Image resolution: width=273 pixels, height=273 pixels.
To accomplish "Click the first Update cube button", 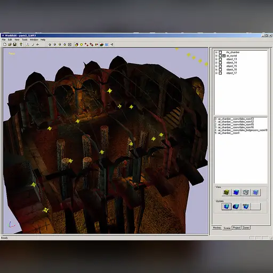I will (227, 206).
